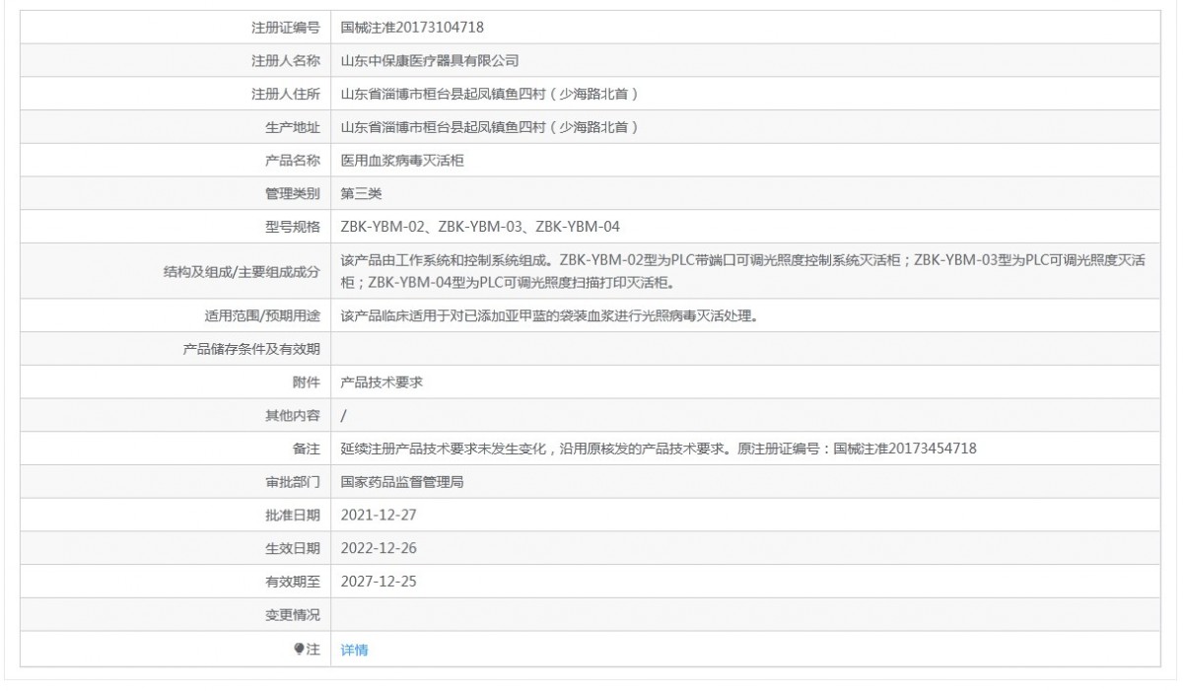This screenshot has width=1183, height=691.
Task: Click the 产品名称 label
Action: 293,160
